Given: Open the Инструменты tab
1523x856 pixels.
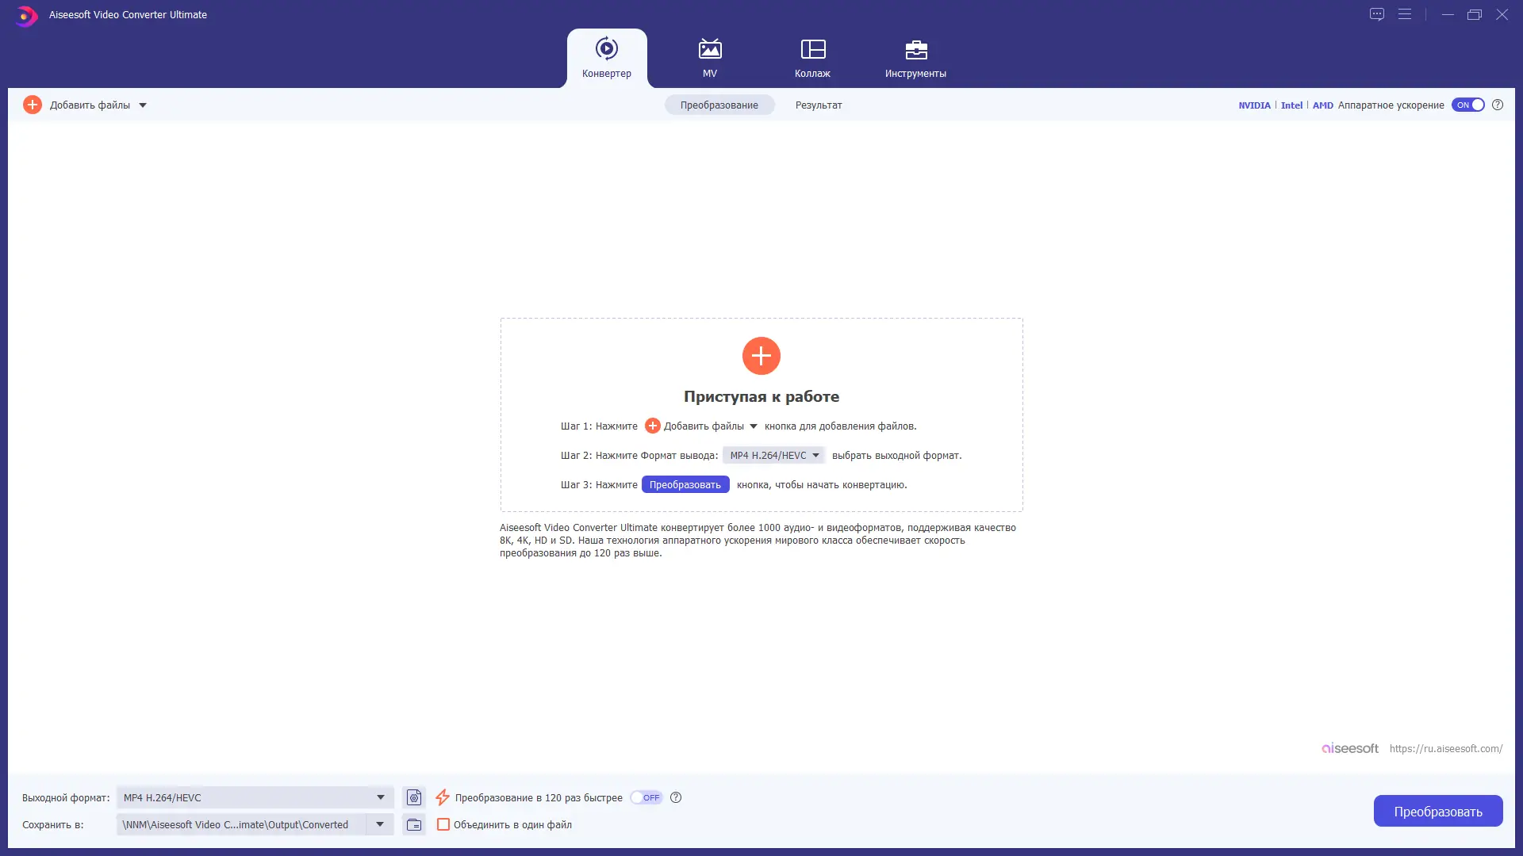Looking at the screenshot, I should [915, 58].
